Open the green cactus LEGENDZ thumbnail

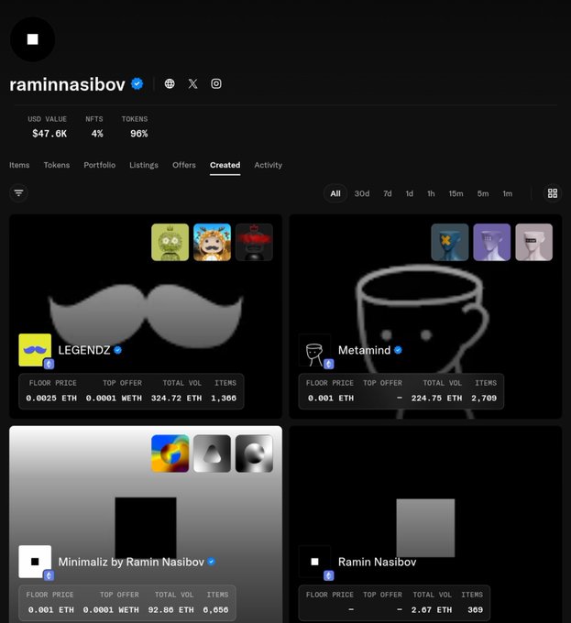pyautogui.click(x=170, y=242)
